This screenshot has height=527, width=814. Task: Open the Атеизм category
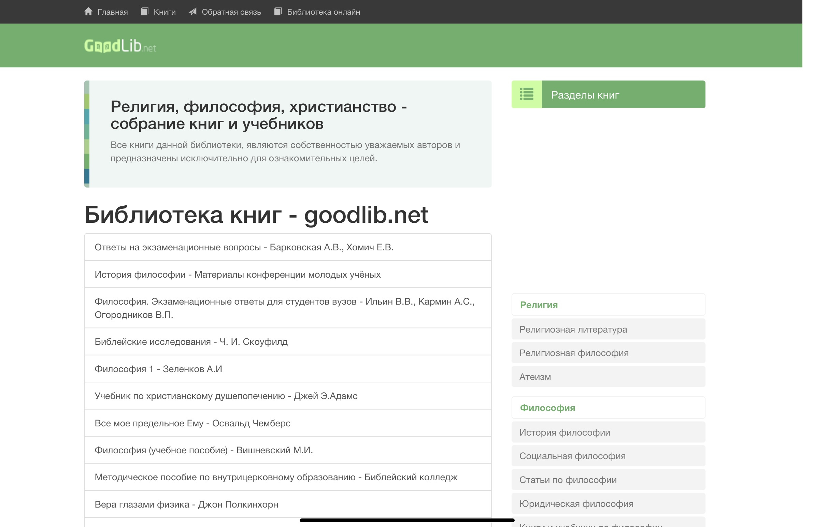609,377
